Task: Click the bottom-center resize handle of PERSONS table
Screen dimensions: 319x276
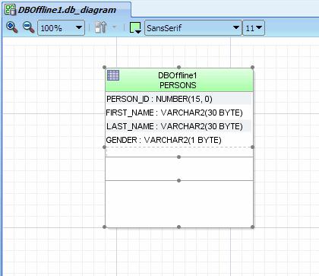Action: pyautogui.click(x=178, y=227)
